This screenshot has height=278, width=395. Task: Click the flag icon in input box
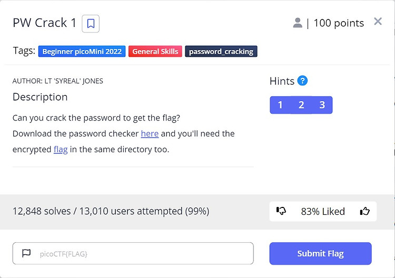tap(26, 253)
